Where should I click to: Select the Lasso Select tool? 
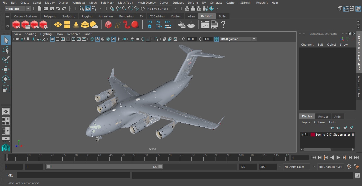6,50
